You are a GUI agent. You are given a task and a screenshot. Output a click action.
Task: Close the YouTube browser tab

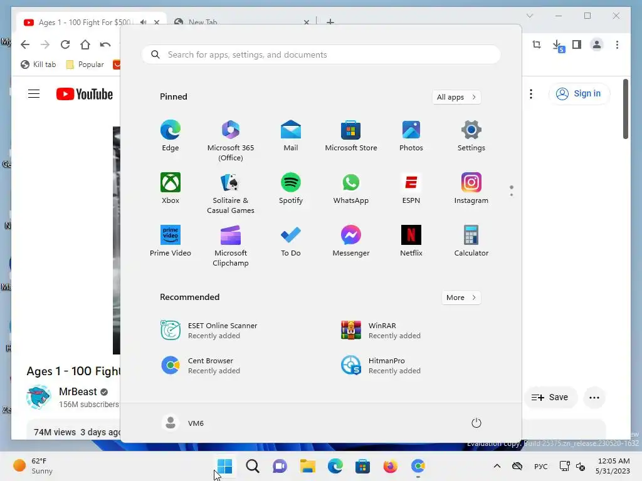click(x=156, y=23)
